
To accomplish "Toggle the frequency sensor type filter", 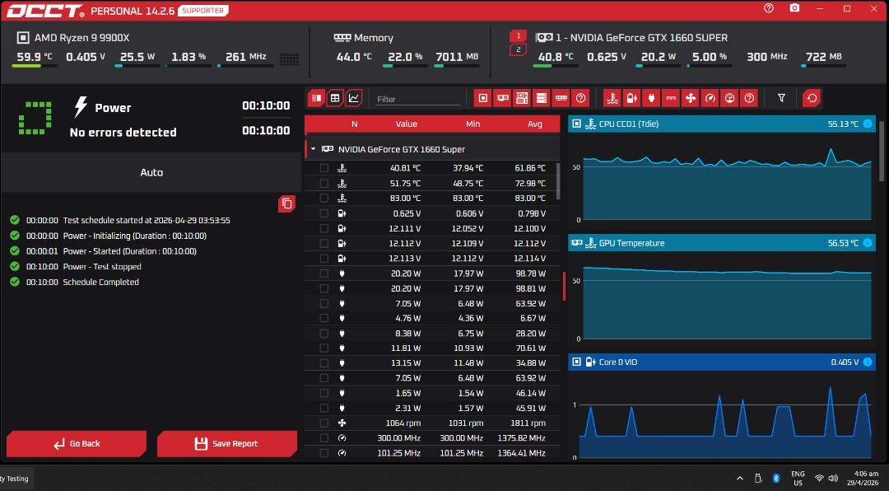I will [710, 98].
